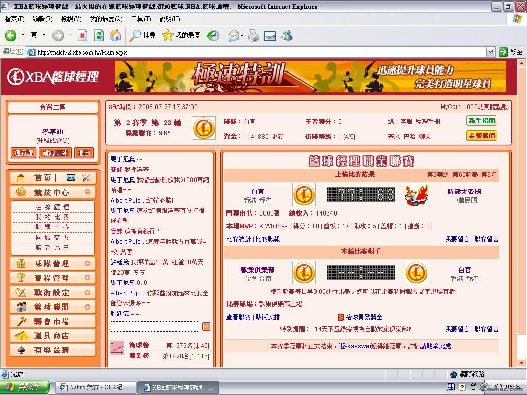Viewport: 527px width, 395px height.
Task: Click the chat message input field
Action: point(154,327)
